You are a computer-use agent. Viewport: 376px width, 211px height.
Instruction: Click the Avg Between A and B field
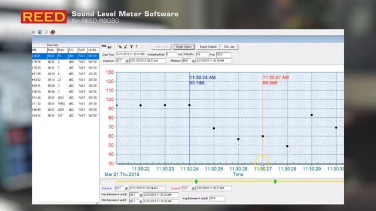pos(217,198)
